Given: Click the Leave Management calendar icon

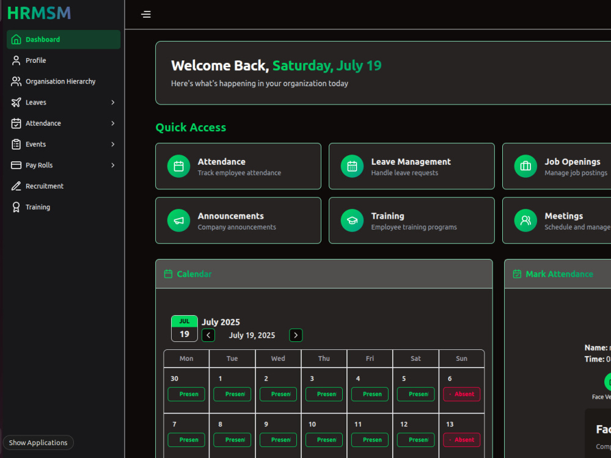Looking at the screenshot, I should tap(352, 166).
